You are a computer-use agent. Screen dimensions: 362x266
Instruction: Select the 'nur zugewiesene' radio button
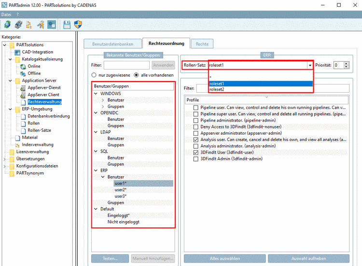pos(94,75)
